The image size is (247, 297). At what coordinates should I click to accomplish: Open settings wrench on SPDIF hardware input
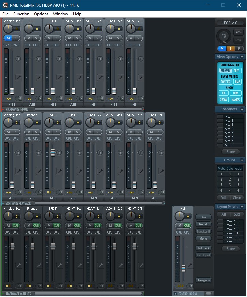[x=59, y=77]
